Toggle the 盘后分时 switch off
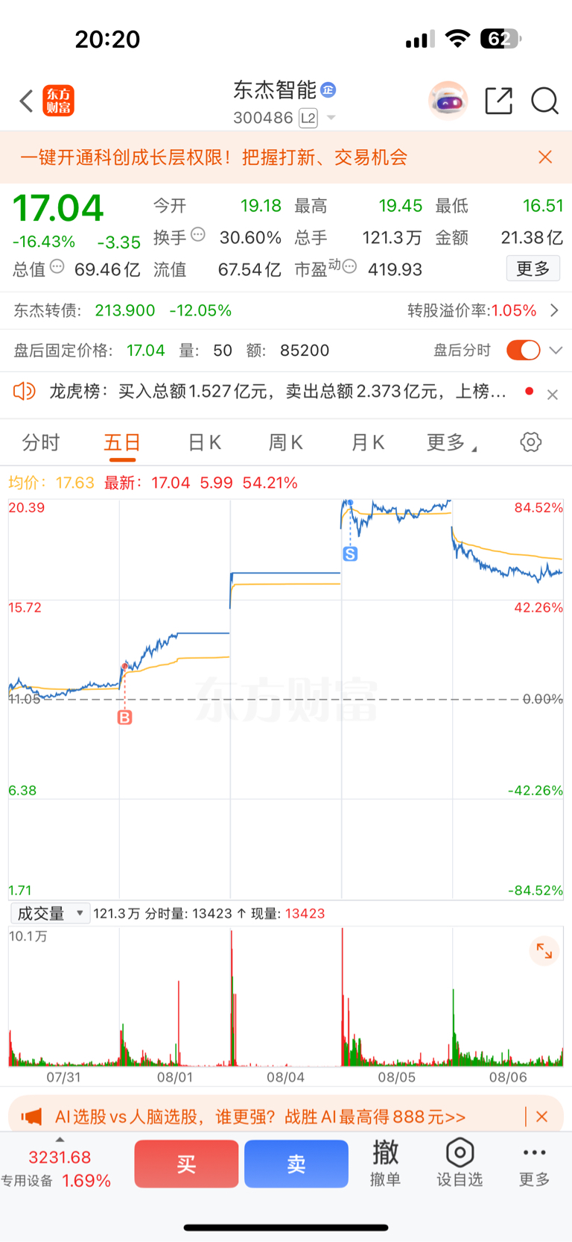Image resolution: width=572 pixels, height=1242 pixels. [524, 350]
